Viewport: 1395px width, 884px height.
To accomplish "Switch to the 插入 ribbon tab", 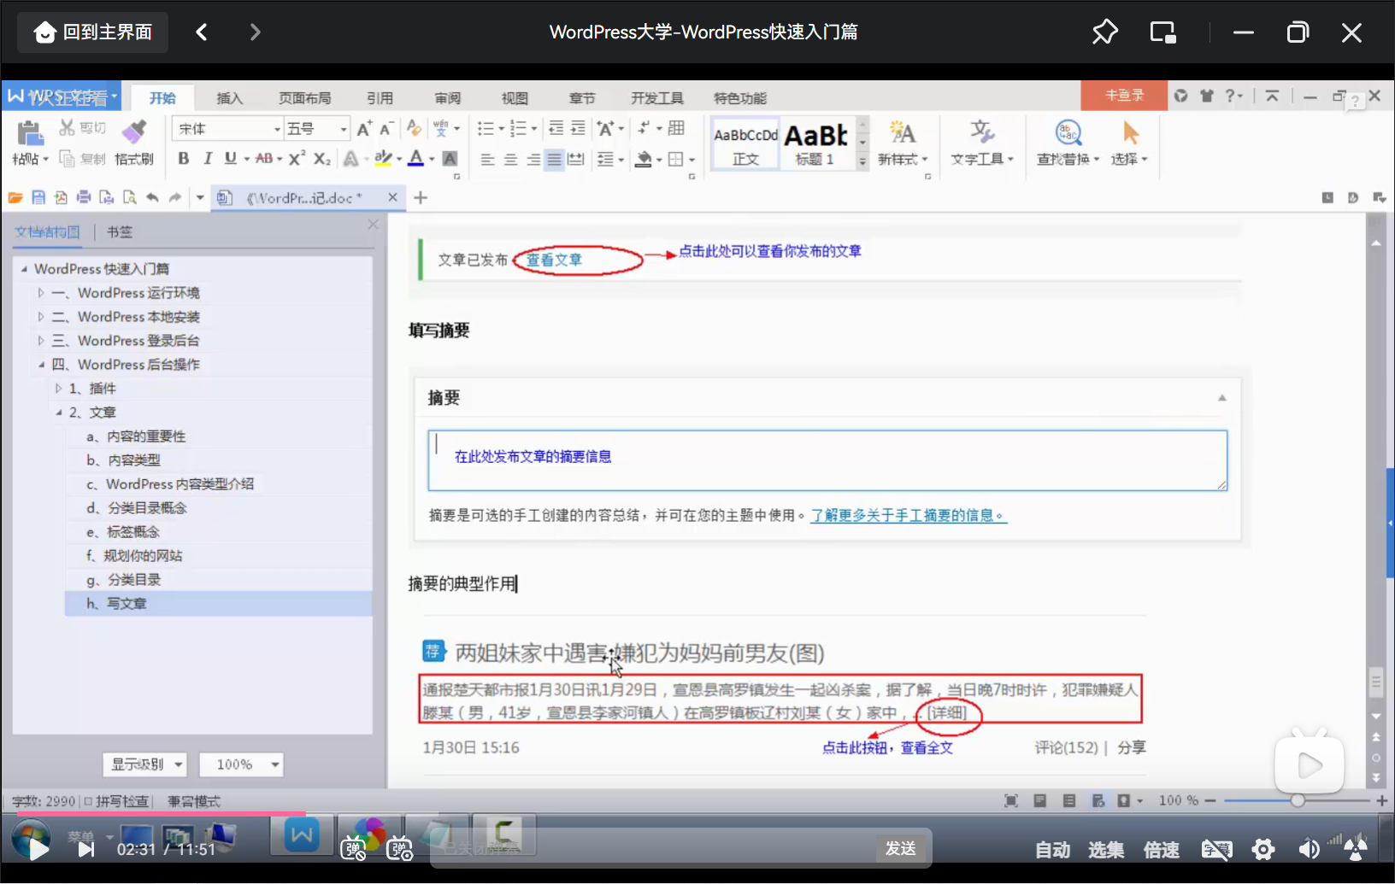I will point(229,98).
